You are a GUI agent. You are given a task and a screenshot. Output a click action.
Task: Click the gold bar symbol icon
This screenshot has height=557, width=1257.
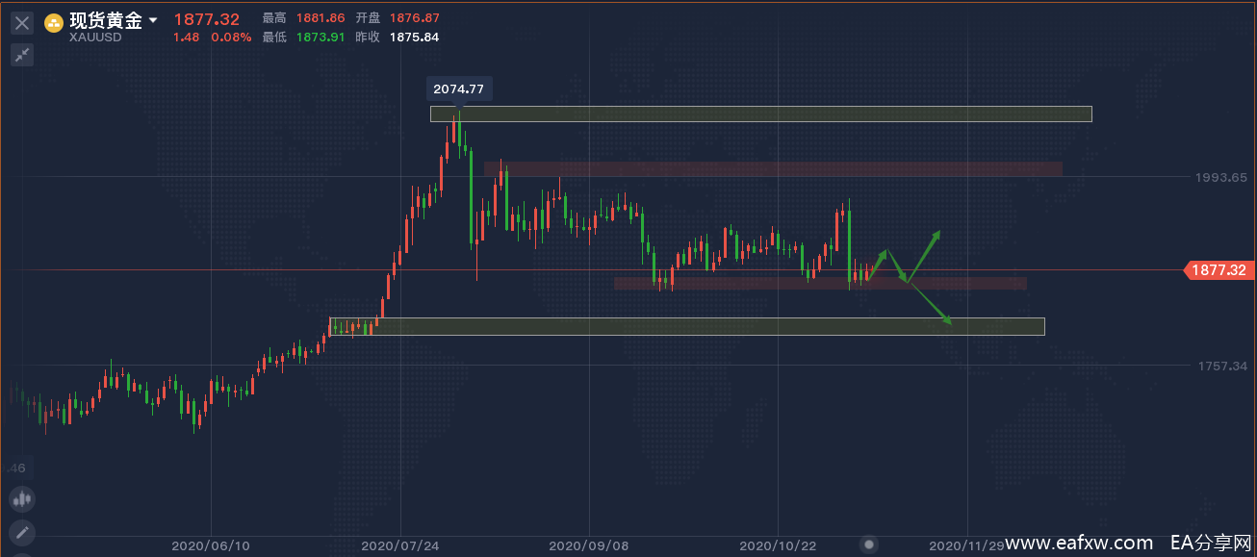[55, 22]
